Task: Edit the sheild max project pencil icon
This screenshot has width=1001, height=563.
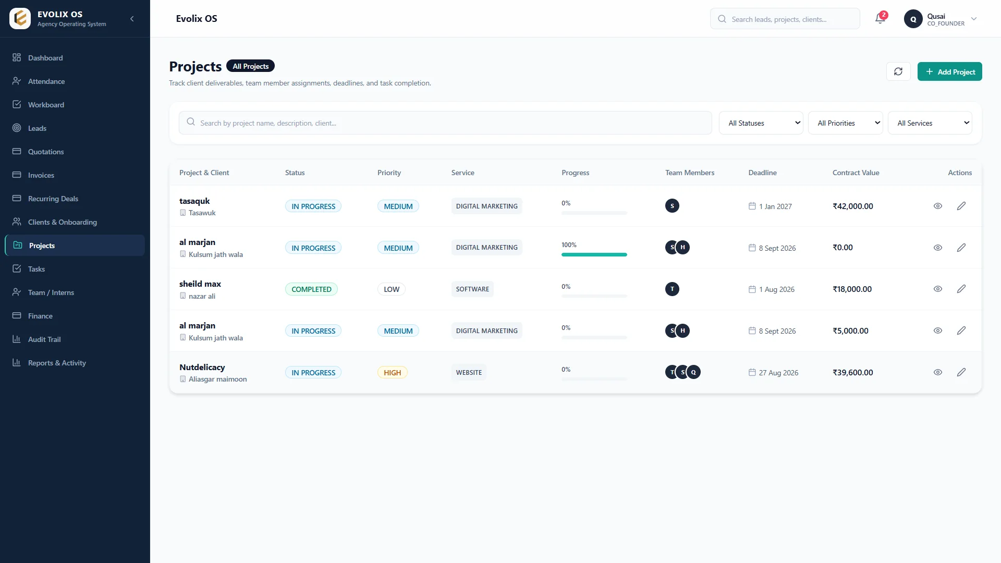Action: click(x=961, y=289)
